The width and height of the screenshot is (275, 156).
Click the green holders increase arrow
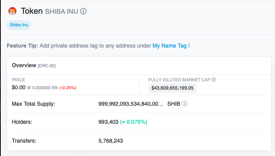[123, 122]
